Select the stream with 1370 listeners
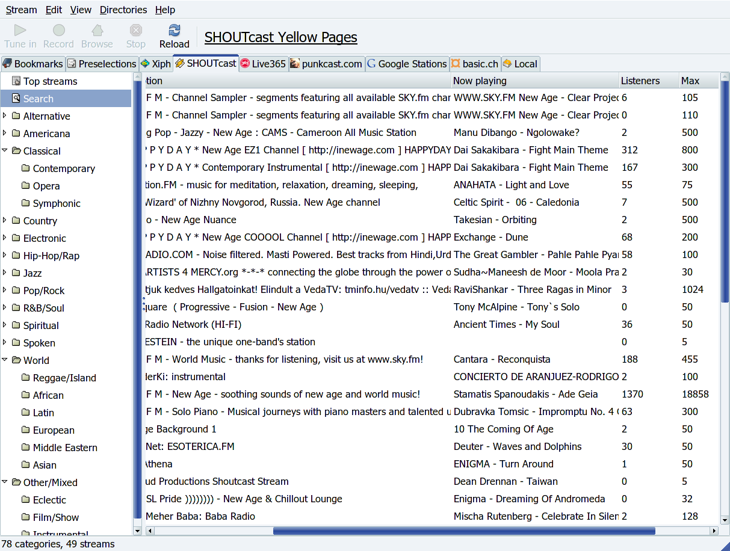This screenshot has width=730, height=551. [432, 394]
